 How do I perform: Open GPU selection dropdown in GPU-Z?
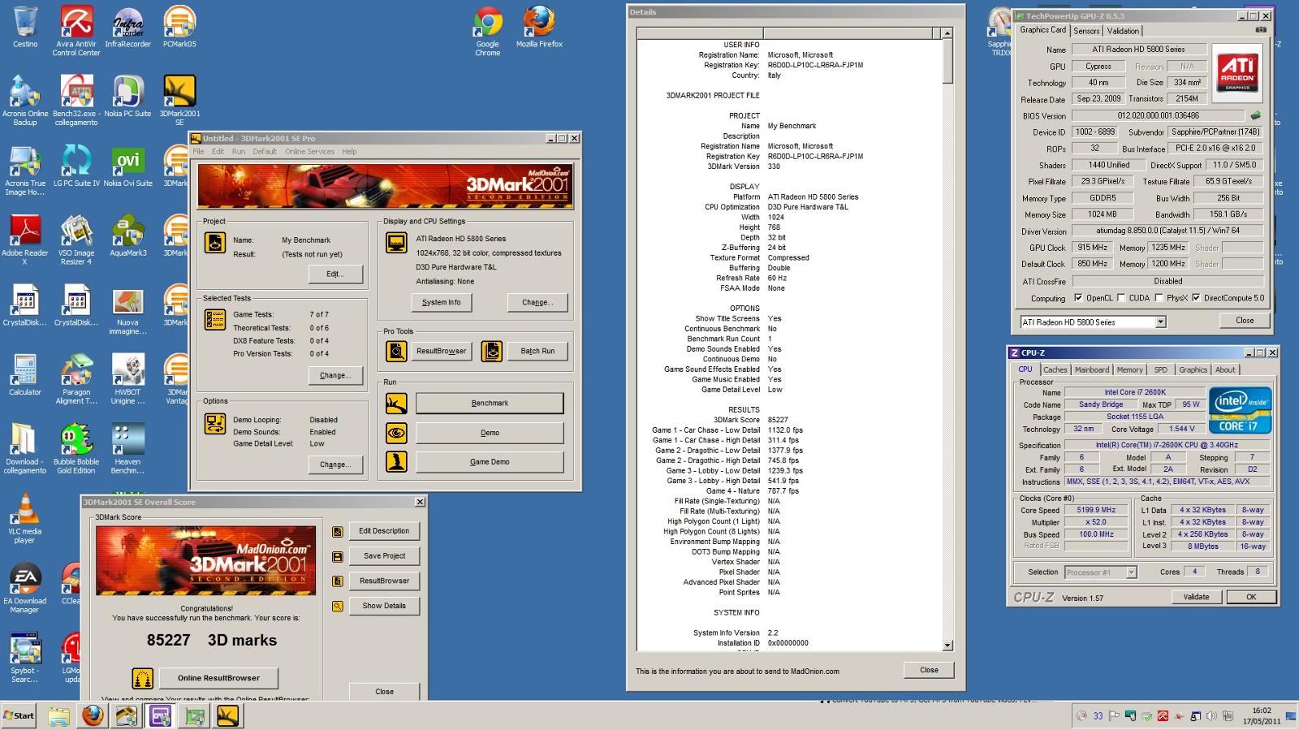pos(1161,322)
